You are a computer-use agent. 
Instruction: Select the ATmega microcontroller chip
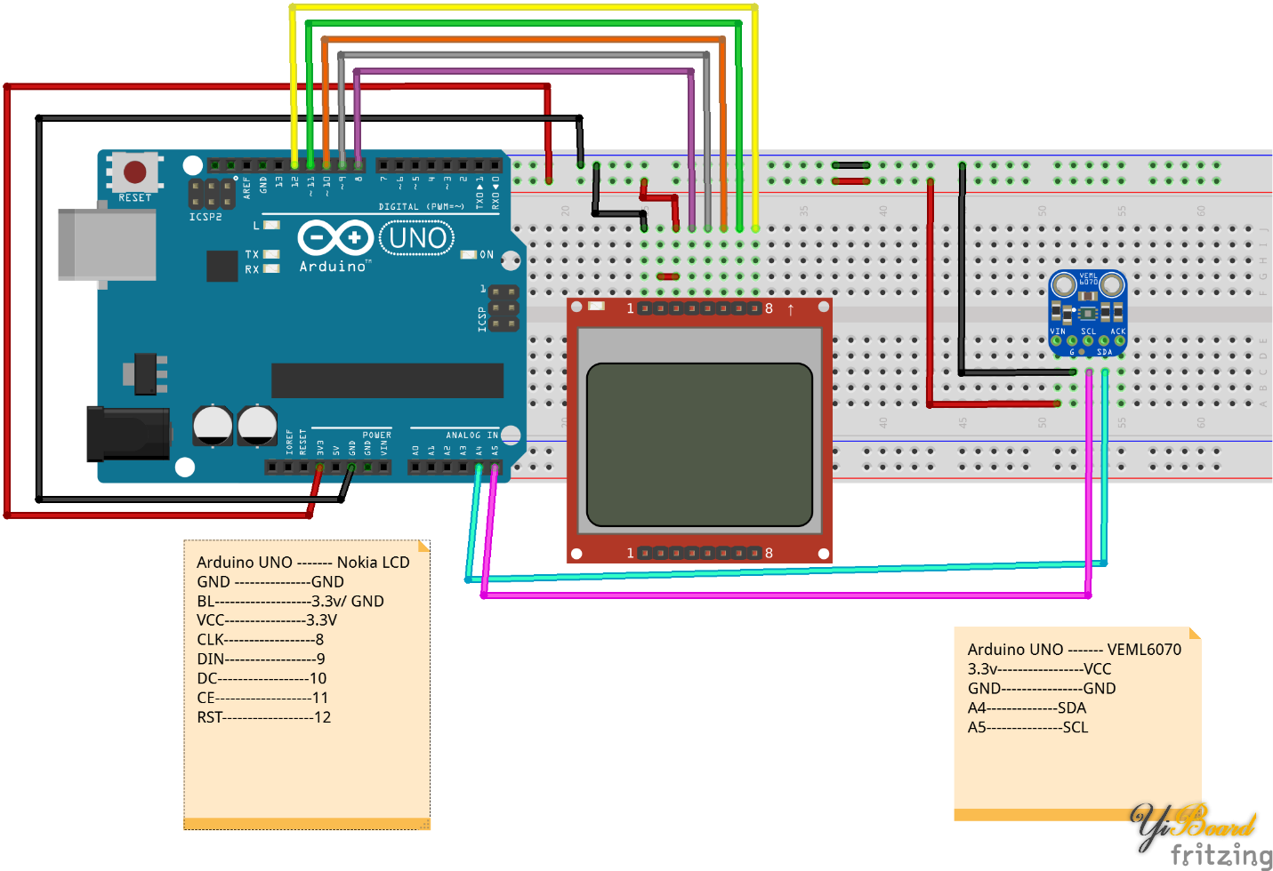click(387, 380)
